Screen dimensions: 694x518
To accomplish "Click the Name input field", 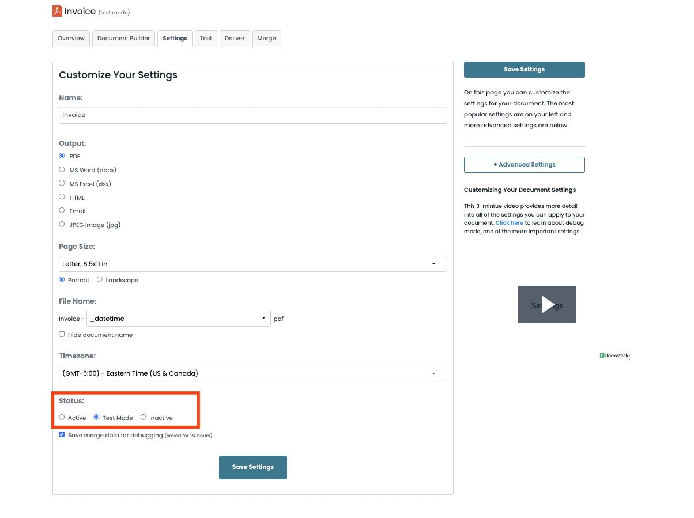I will pyautogui.click(x=252, y=115).
